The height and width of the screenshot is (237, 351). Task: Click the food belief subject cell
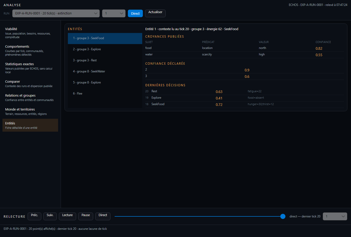point(148,48)
